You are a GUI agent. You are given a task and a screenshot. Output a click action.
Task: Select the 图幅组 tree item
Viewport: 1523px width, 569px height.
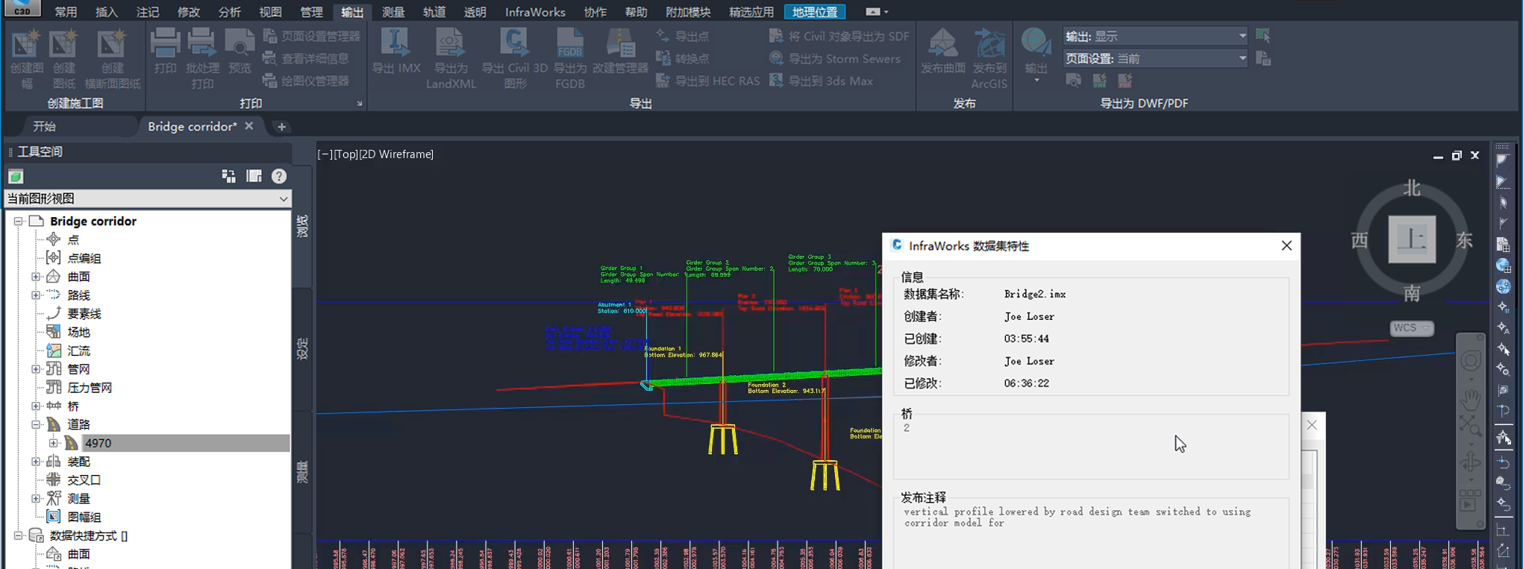coord(84,517)
